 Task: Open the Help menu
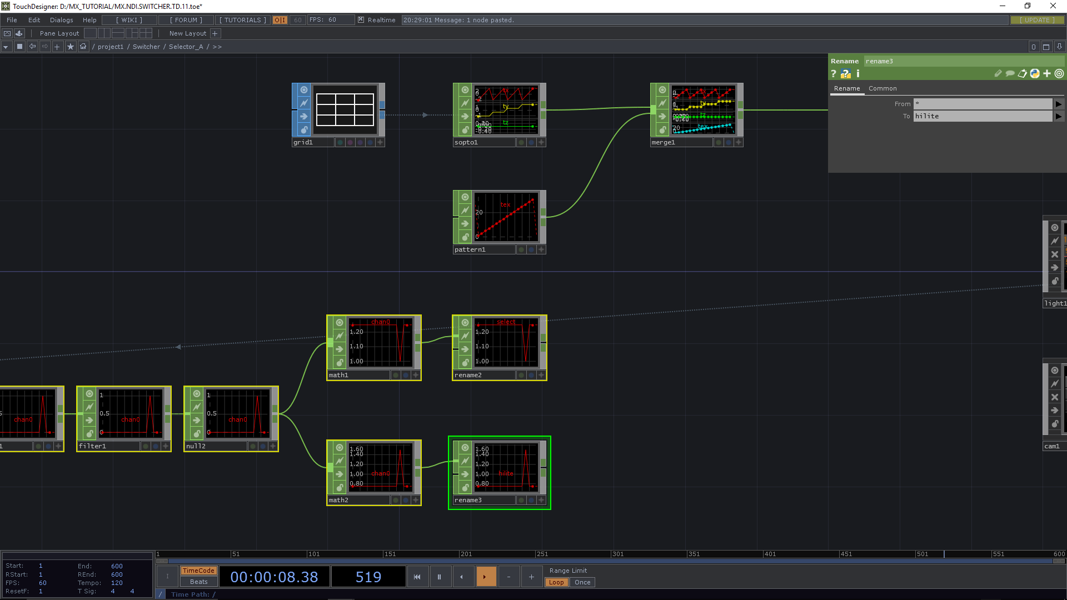point(89,20)
